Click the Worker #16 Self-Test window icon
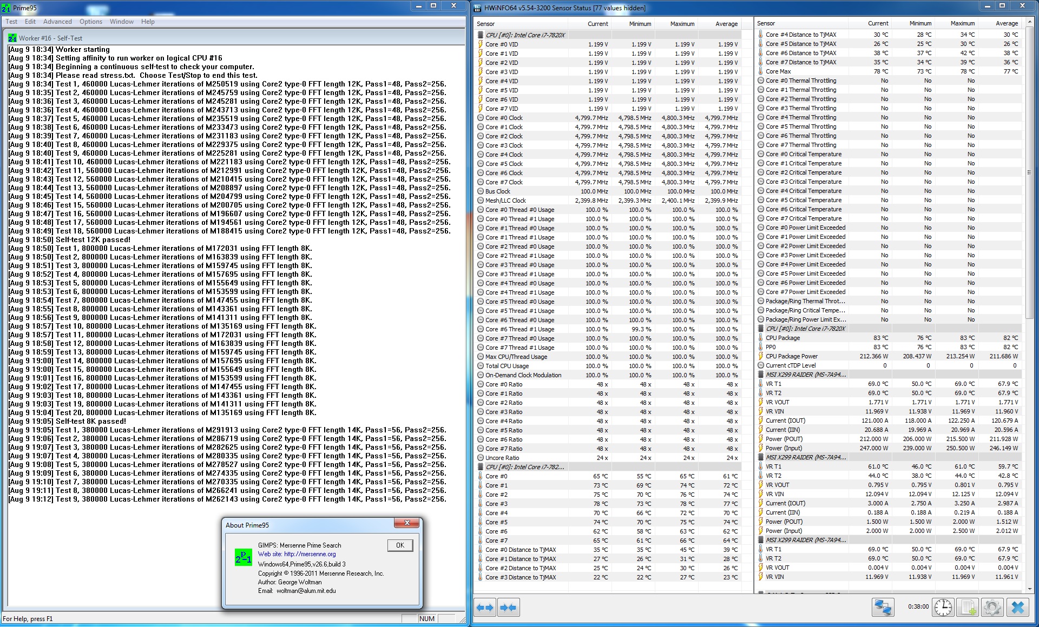This screenshot has width=1039, height=627. point(12,38)
